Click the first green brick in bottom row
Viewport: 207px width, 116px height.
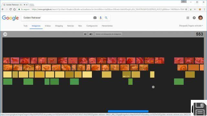pos(8,82)
